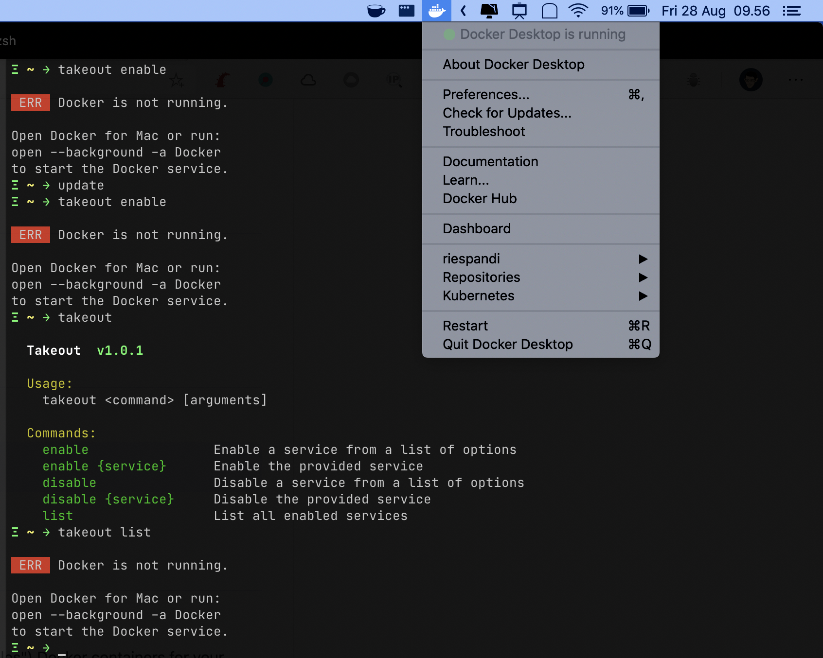Open Docker Preferences…

pos(541,94)
